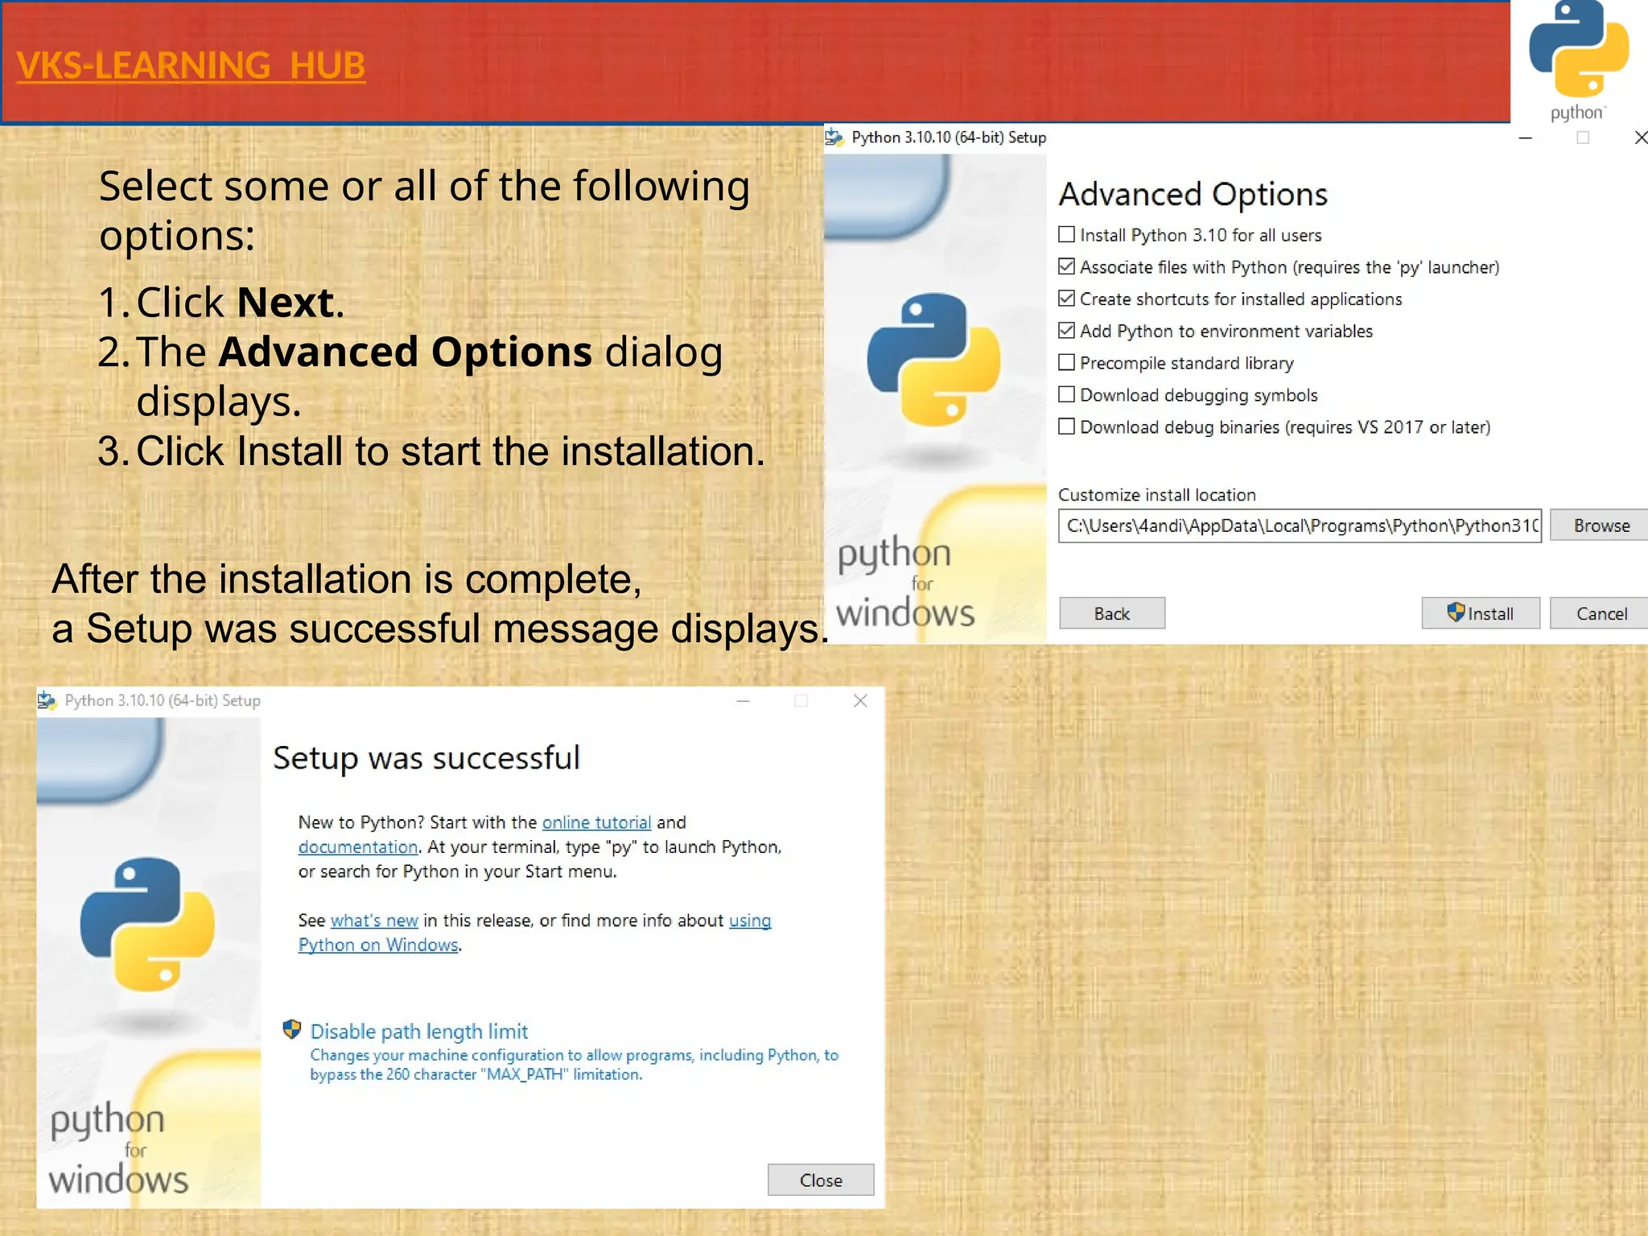Click 'Customize install location' label
The image size is (1648, 1236).
coord(1157,495)
